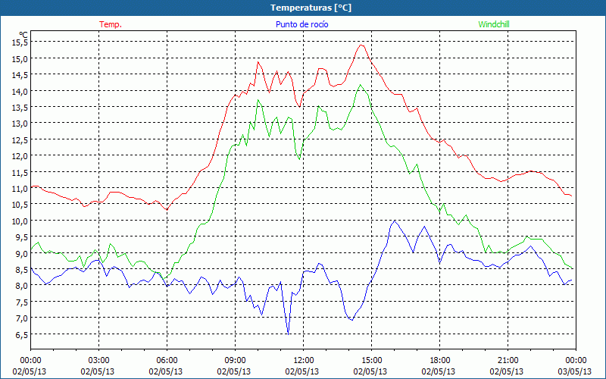This screenshot has width=606, height=379.
Task: Click the '°C' unit label on axis
Action: point(23,34)
